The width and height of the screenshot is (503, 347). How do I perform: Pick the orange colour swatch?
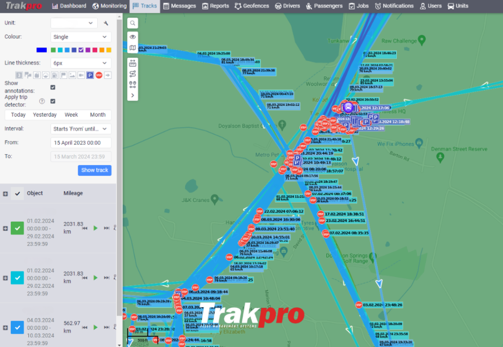[x=101, y=50]
